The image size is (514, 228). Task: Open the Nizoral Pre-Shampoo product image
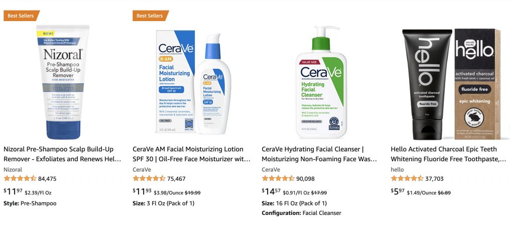coord(63,82)
